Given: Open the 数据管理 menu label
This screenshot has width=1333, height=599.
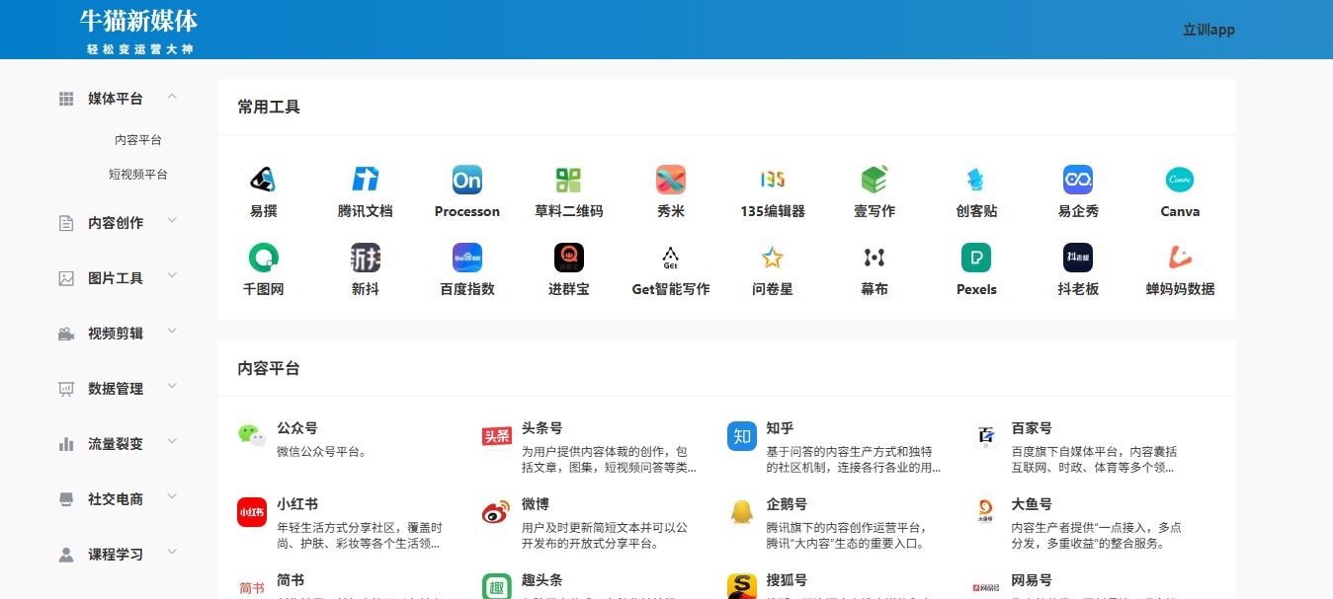Looking at the screenshot, I should [x=116, y=389].
